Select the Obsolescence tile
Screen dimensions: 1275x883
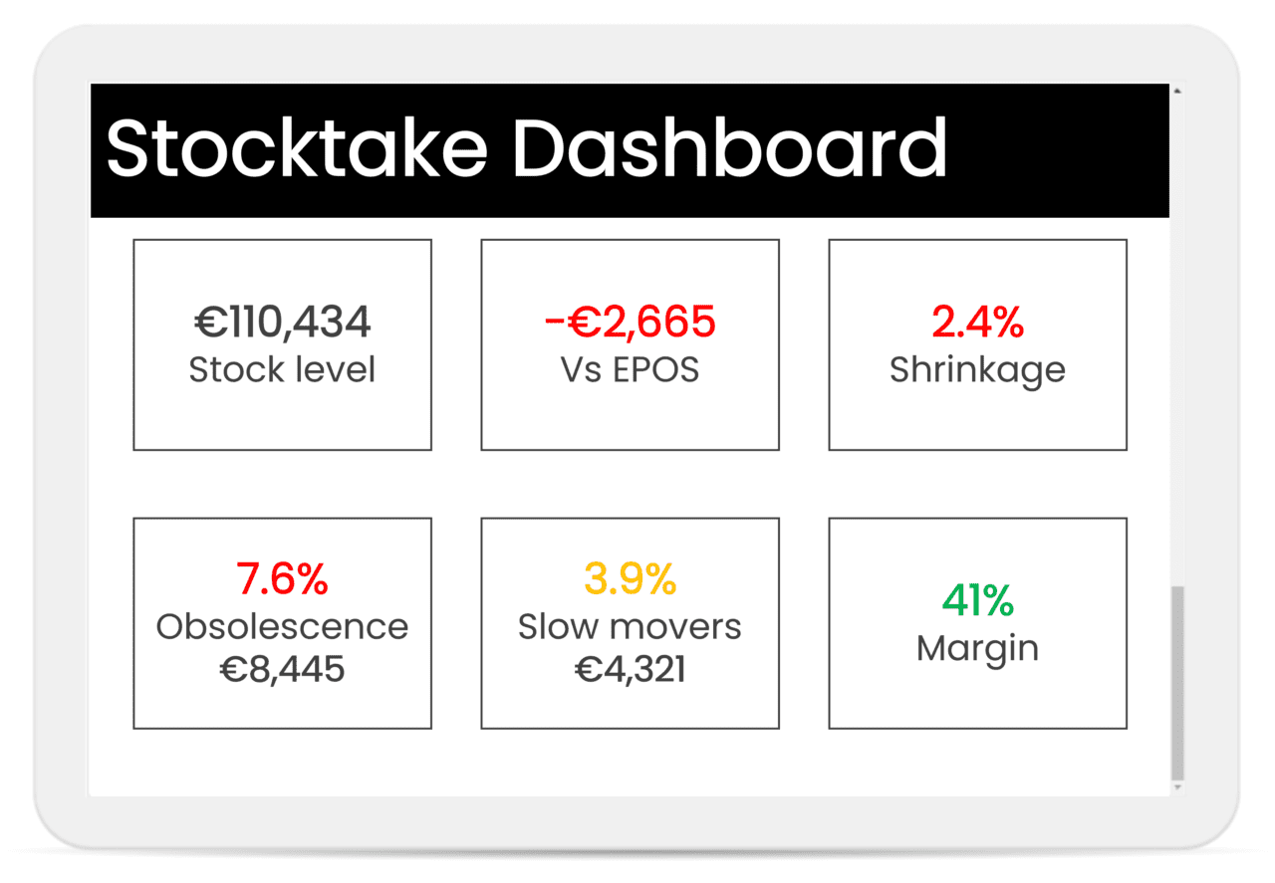282,620
